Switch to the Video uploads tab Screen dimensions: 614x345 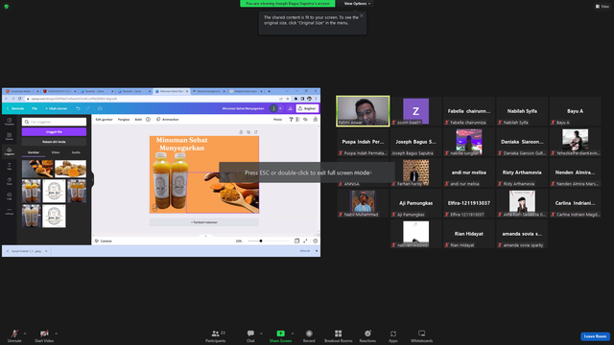pyautogui.click(x=56, y=152)
